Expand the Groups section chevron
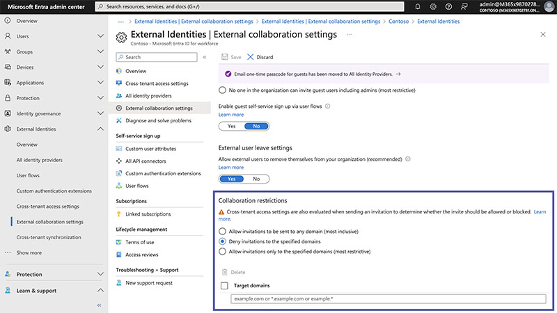This screenshot has height=313, width=557. [100, 51]
